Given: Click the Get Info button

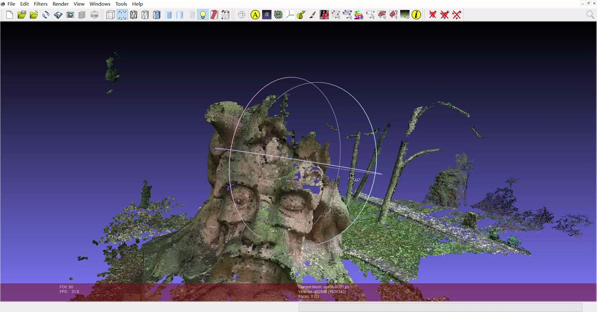Looking at the screenshot, I should [x=416, y=15].
